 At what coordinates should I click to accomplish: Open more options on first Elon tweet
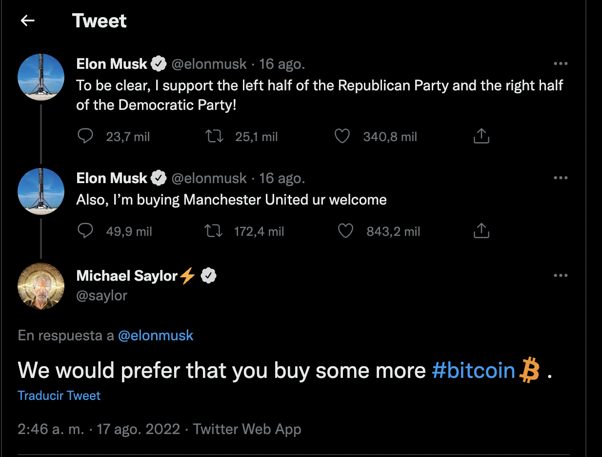pyautogui.click(x=561, y=64)
